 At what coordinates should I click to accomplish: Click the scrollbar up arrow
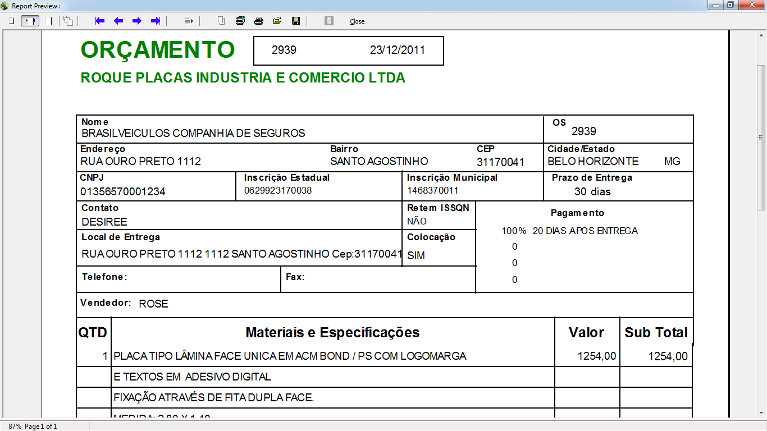pos(761,35)
